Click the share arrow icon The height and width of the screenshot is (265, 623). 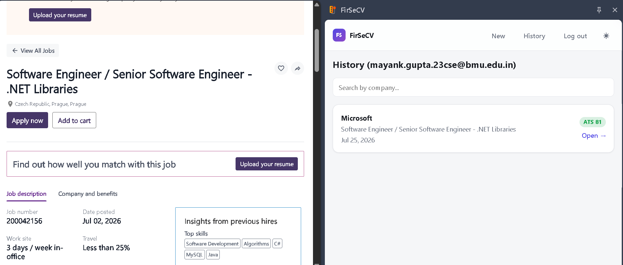(297, 68)
